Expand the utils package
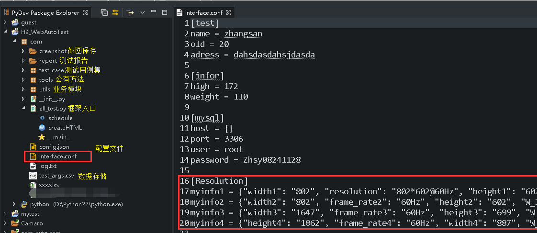537x233 pixels. coord(23,89)
